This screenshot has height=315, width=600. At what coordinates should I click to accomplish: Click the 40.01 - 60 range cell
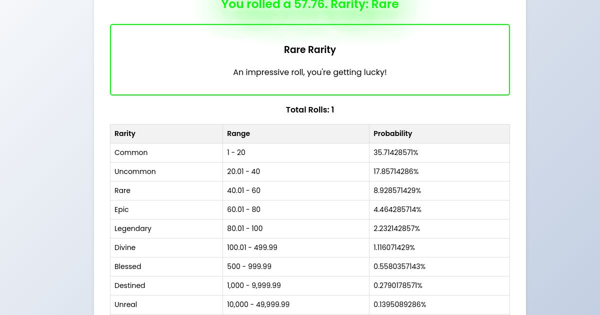[x=243, y=190]
